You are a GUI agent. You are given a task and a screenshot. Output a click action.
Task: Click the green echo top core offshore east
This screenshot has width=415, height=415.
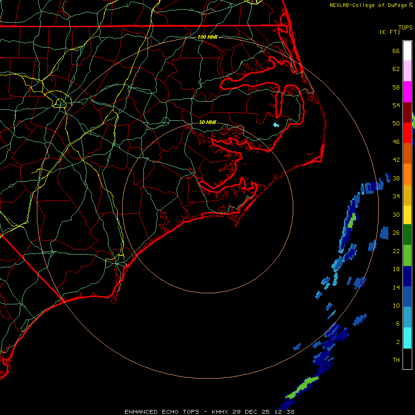(x=352, y=221)
